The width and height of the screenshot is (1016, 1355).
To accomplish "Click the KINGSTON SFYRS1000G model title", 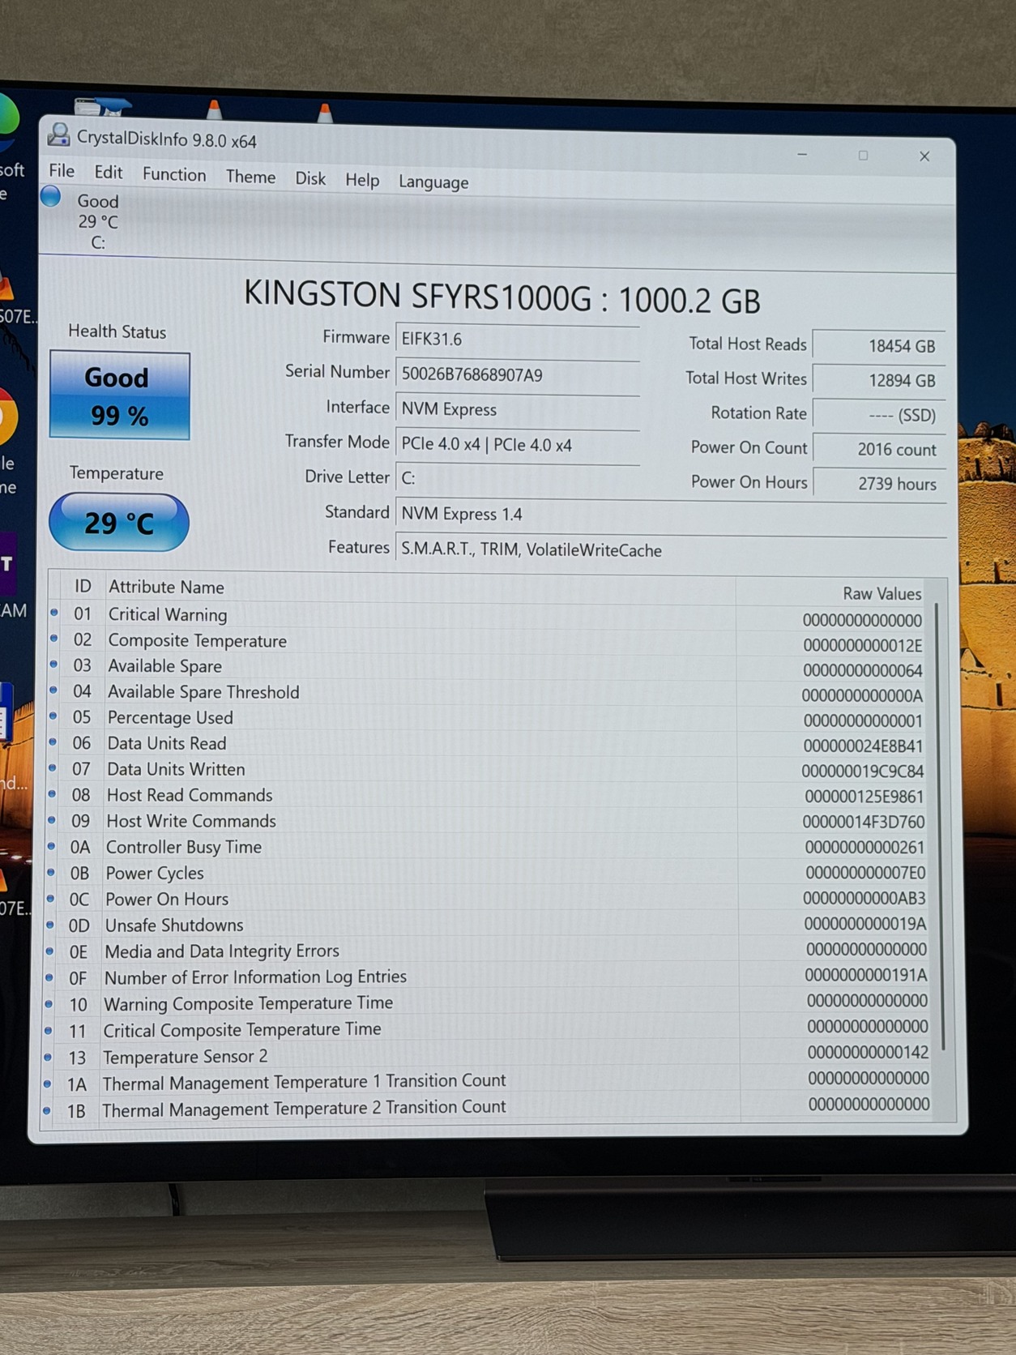I will (502, 297).
